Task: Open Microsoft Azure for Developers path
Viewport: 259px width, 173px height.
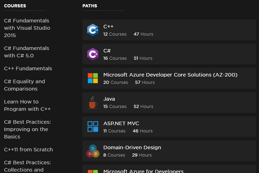Action: [143, 171]
